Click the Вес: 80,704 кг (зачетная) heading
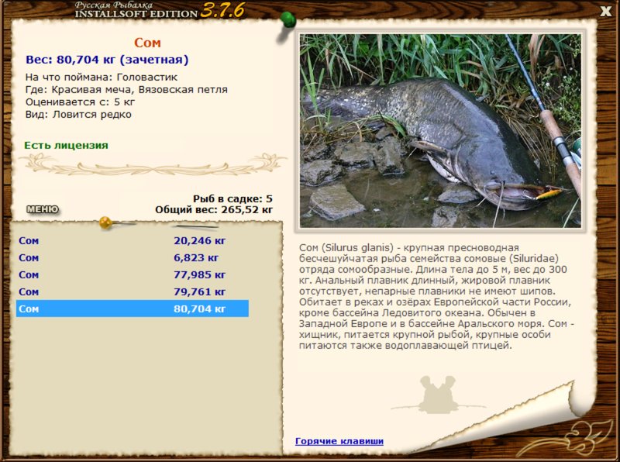 [x=107, y=60]
